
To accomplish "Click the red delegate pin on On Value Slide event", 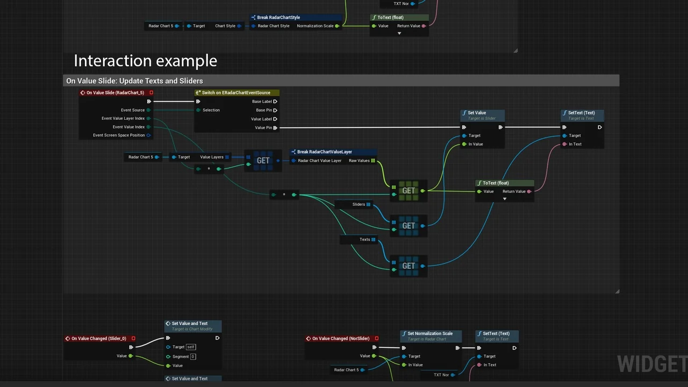I will (x=151, y=93).
